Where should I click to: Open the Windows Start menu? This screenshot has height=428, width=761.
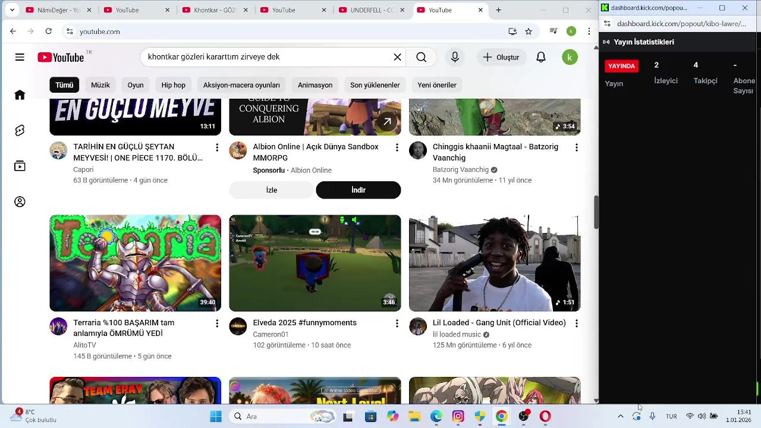click(216, 417)
